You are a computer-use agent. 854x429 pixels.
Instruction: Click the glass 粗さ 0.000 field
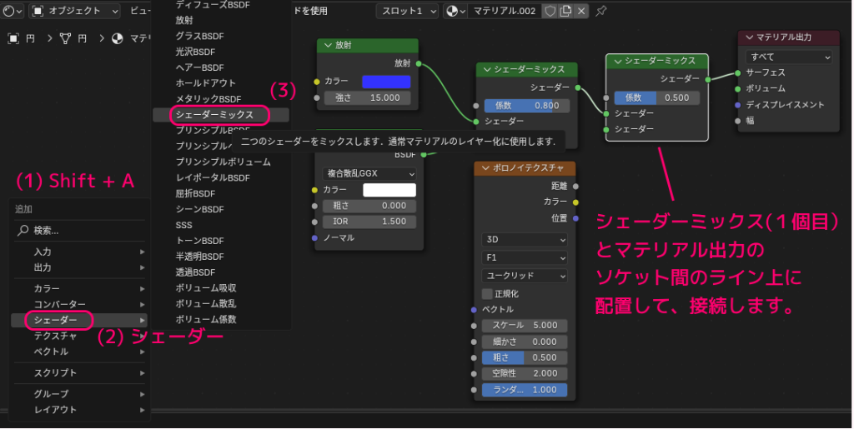[x=368, y=206]
